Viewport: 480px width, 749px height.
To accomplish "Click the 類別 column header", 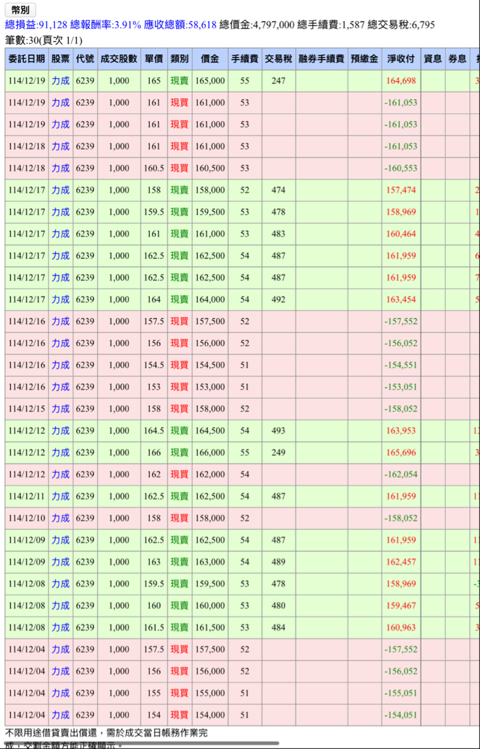I will (x=180, y=59).
